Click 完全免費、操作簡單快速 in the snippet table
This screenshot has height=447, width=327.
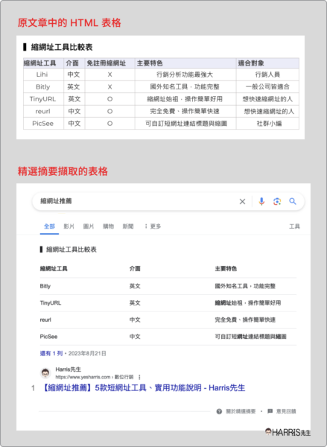coord(245,320)
